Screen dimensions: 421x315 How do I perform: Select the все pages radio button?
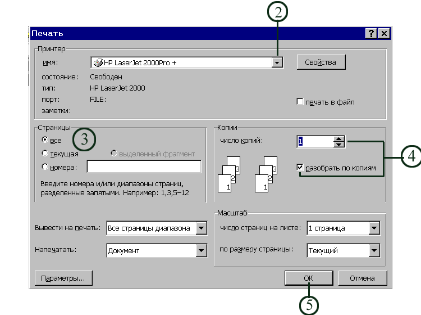pos(45,140)
